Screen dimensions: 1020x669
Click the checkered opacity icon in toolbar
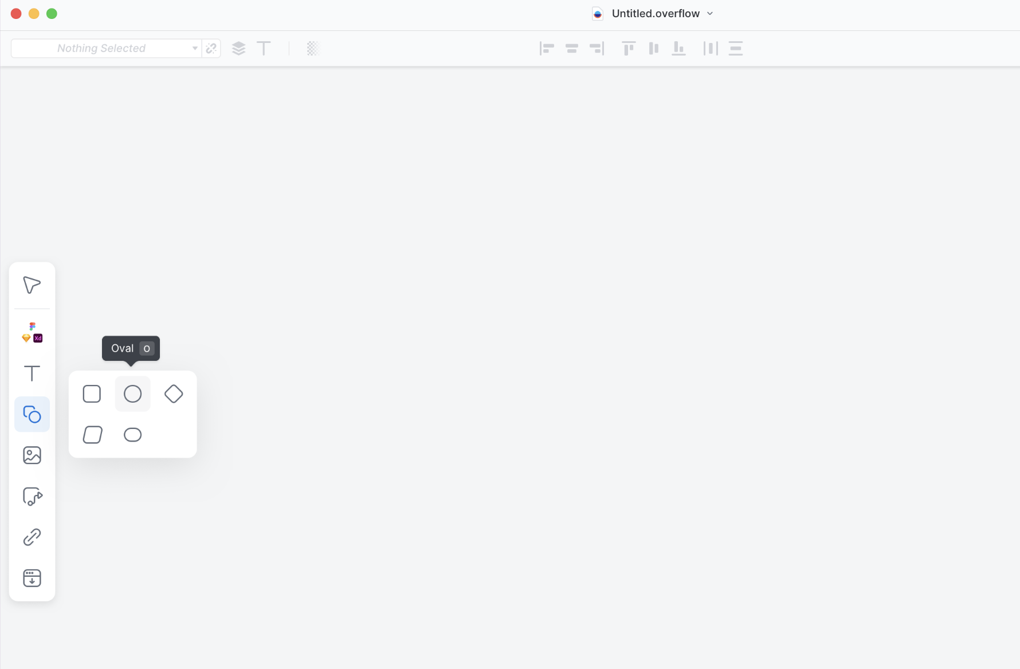[x=312, y=49]
